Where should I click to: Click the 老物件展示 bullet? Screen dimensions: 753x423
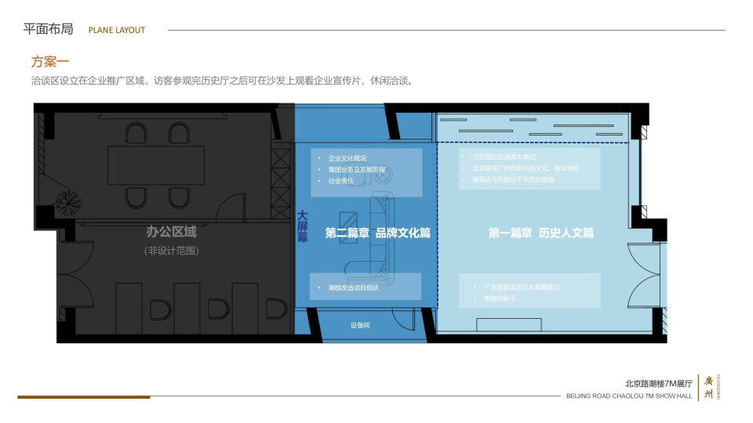pos(500,298)
